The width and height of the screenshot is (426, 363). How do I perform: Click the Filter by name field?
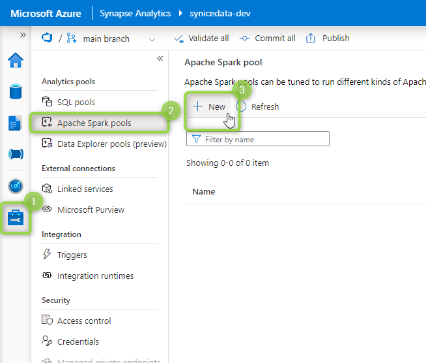coord(258,139)
